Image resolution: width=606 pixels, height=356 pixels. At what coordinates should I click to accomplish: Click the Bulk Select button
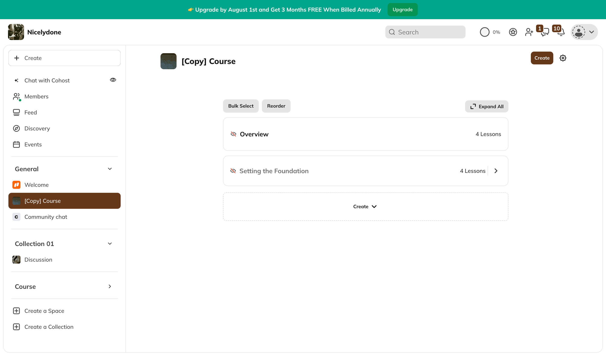point(241,106)
